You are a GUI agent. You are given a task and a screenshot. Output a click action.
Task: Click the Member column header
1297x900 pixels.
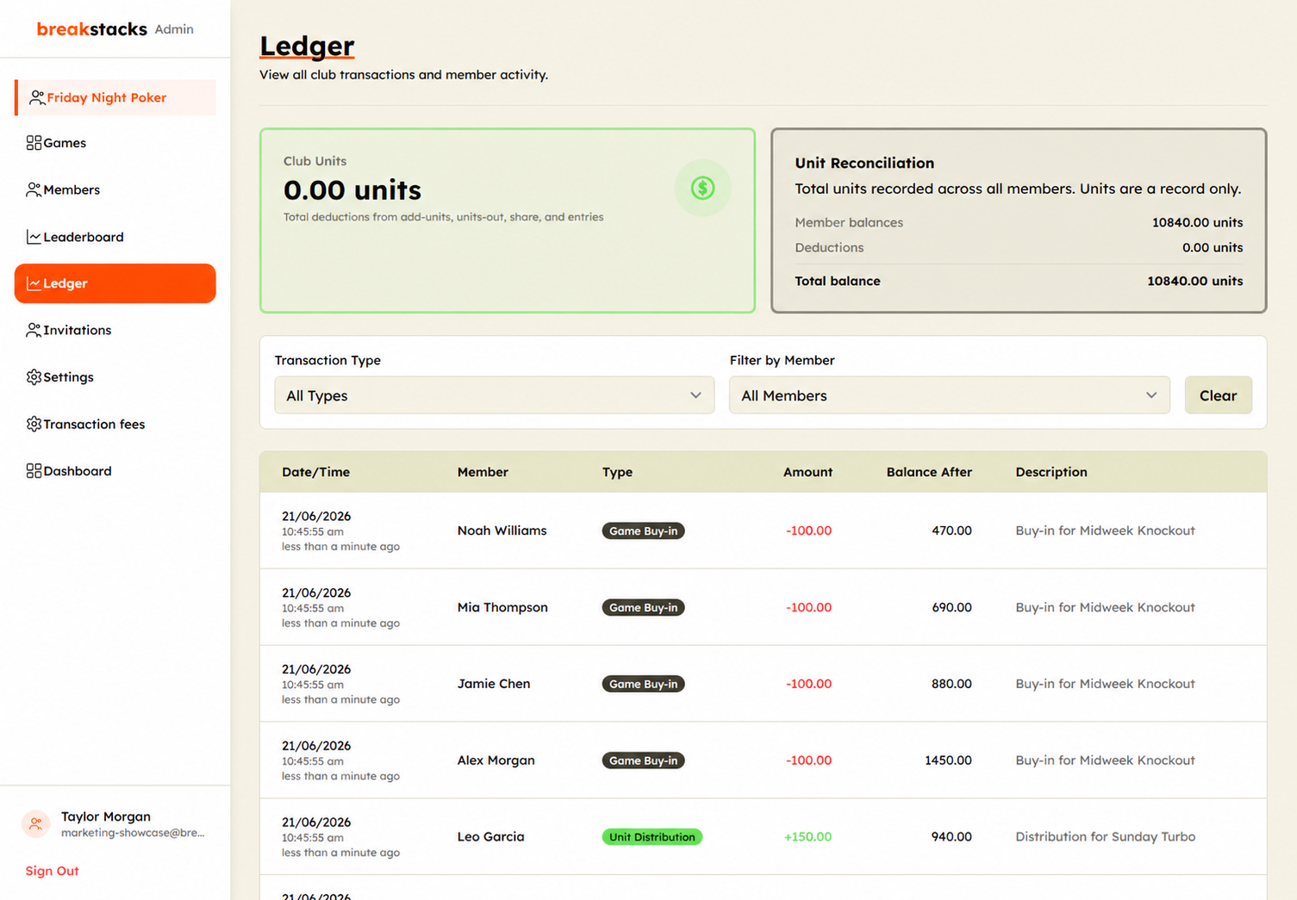pyautogui.click(x=483, y=472)
